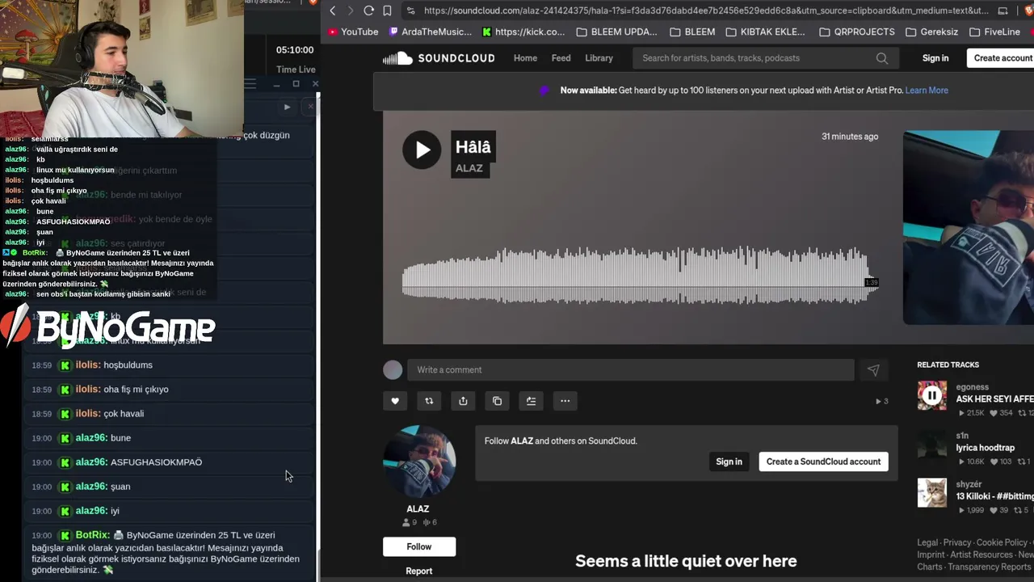Go forward in the browser

tap(350, 11)
